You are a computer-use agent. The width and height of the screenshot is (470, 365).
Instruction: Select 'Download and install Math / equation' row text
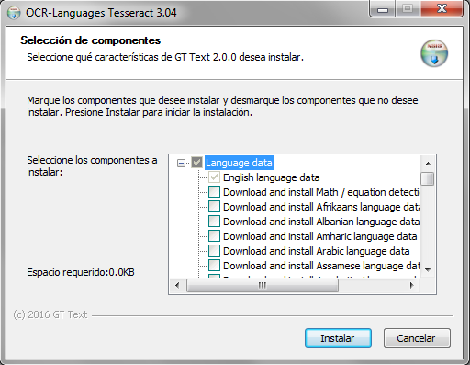click(321, 192)
